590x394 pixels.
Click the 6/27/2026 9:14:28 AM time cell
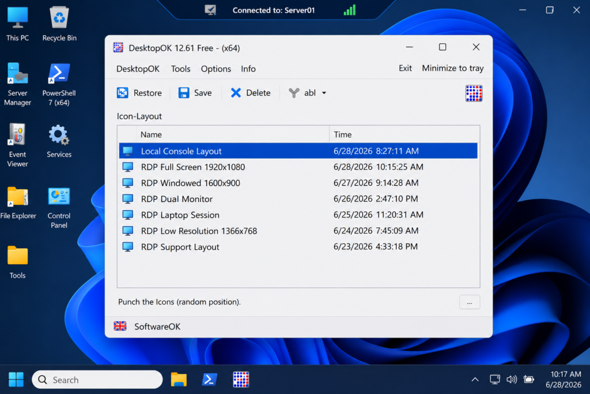click(x=376, y=183)
